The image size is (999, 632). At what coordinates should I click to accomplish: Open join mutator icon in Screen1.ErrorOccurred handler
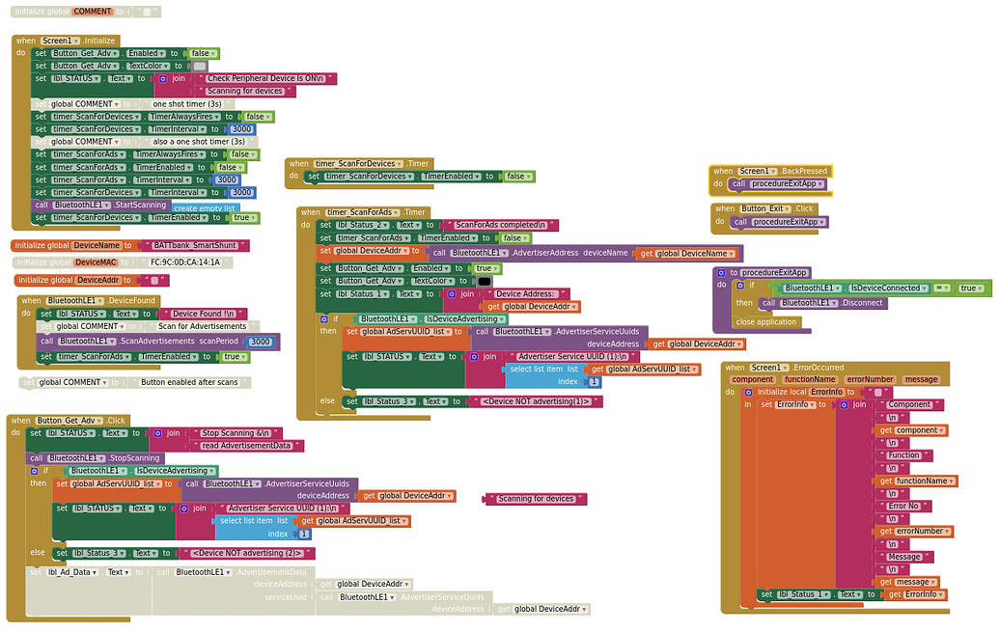pyautogui.click(x=845, y=405)
